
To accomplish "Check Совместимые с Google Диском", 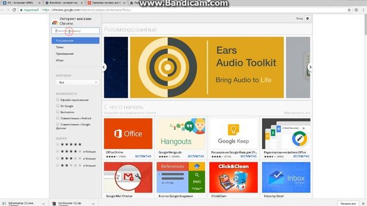I will coord(57,124).
